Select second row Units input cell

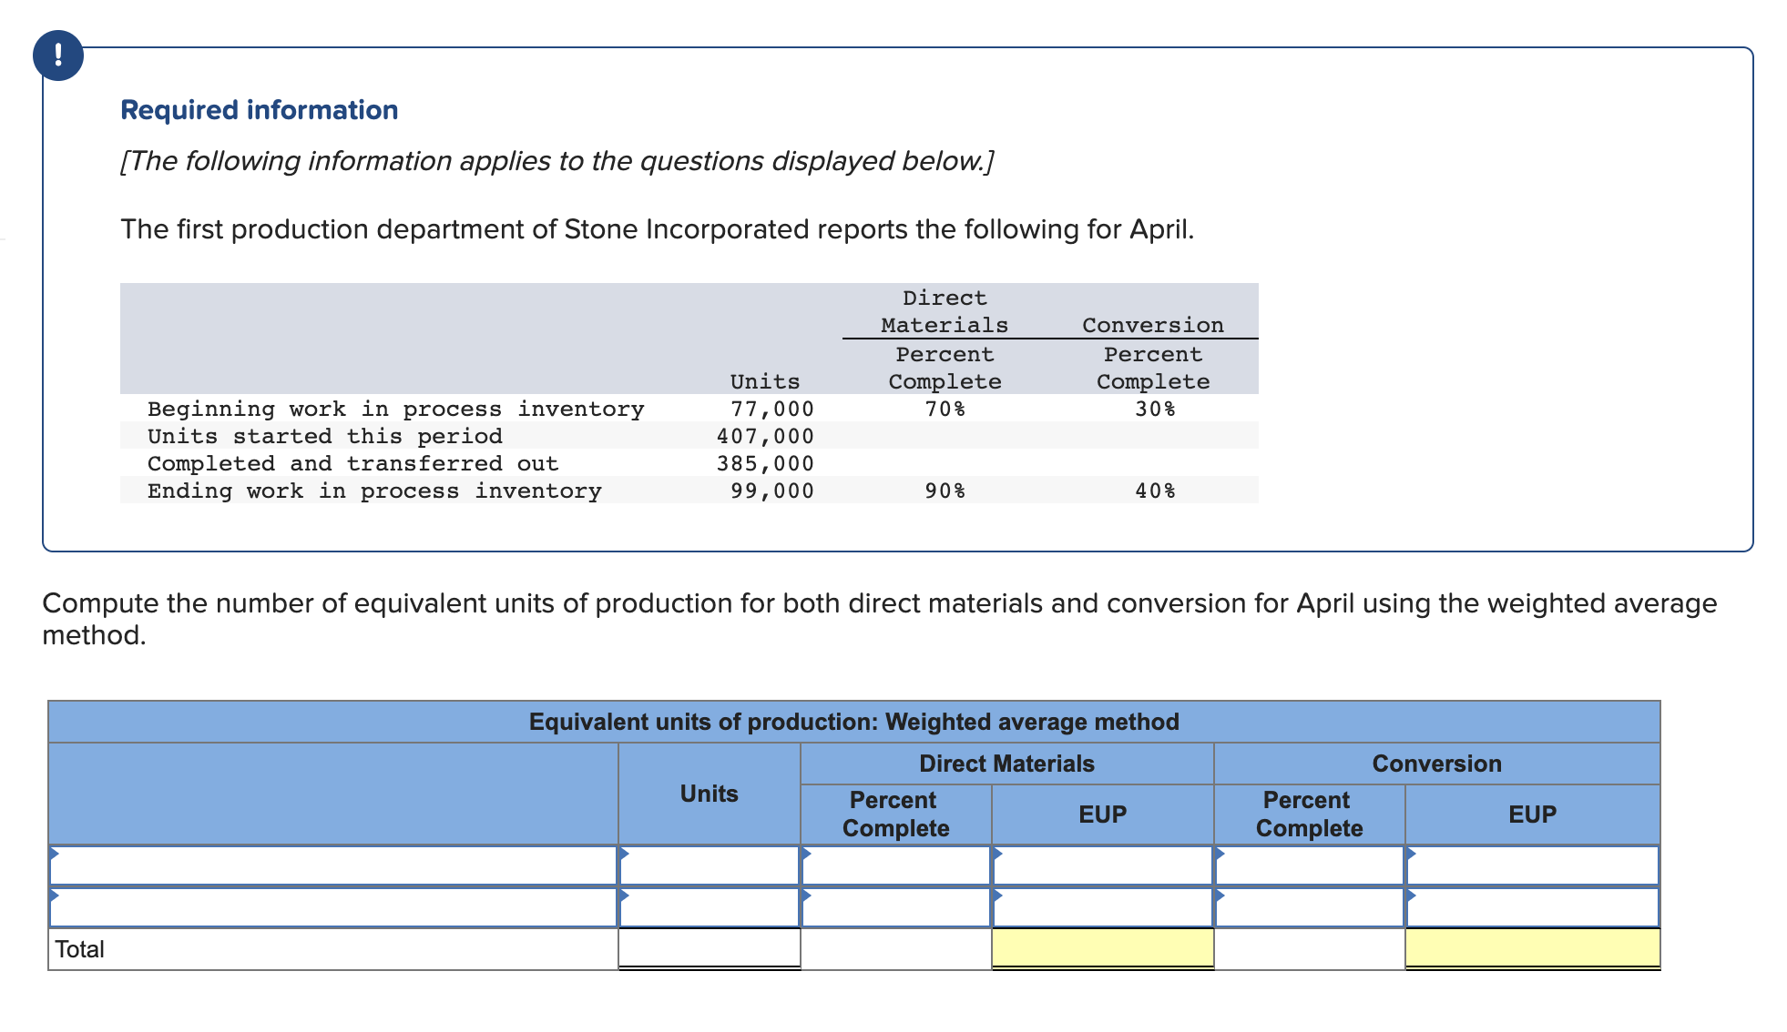coord(710,907)
